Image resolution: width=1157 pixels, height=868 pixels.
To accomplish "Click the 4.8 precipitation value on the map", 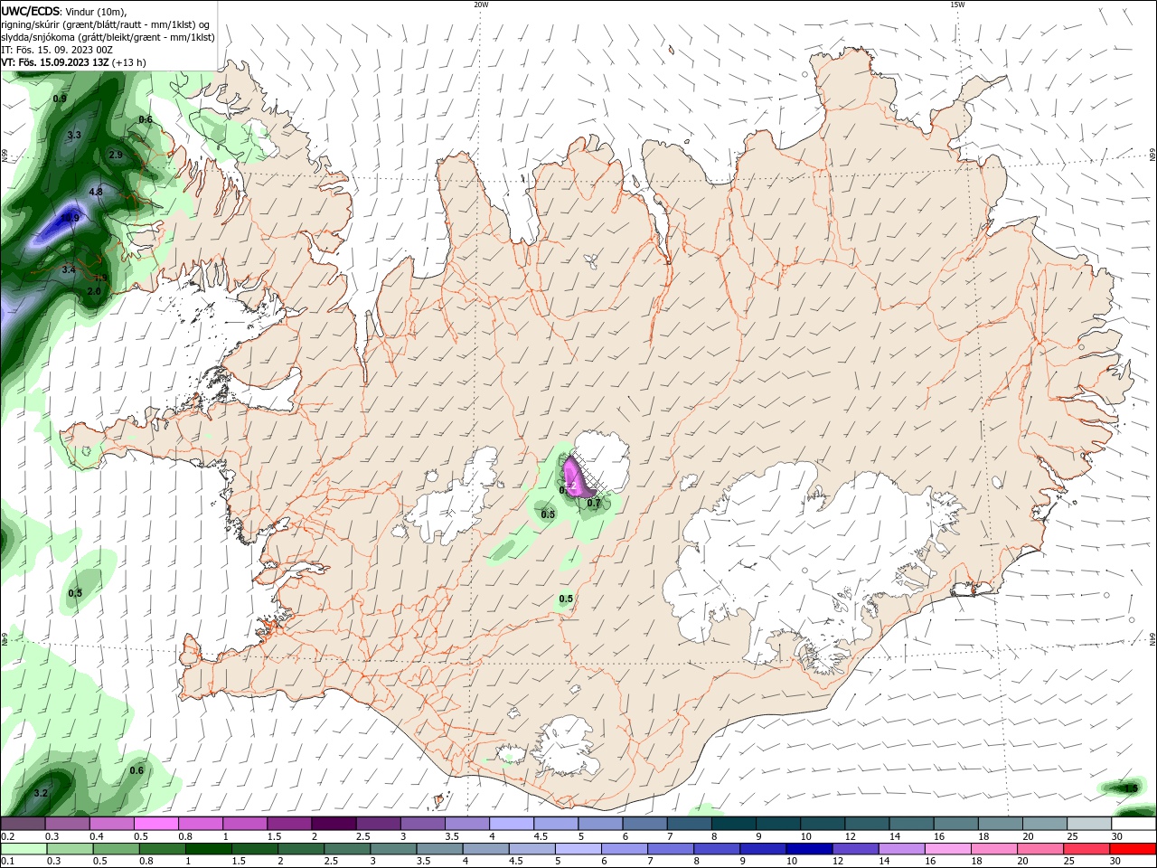I will tap(96, 192).
